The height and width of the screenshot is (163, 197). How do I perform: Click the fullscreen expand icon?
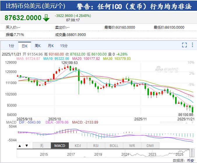point(184,45)
